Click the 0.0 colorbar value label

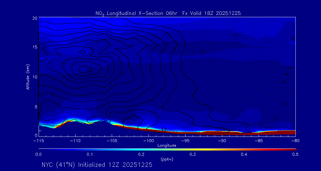pyautogui.click(x=38, y=154)
